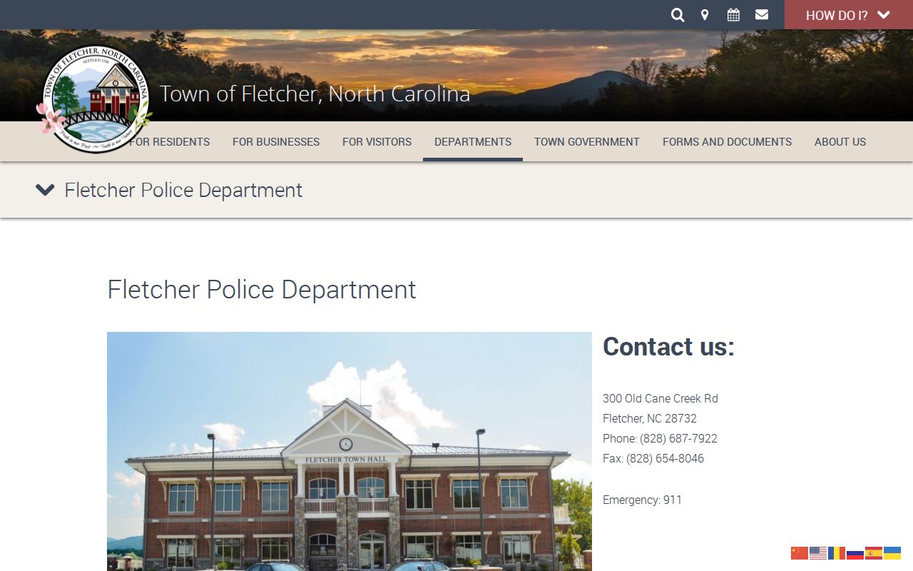Choose the Romanian flag language
Image resolution: width=913 pixels, height=571 pixels.
coord(837,553)
